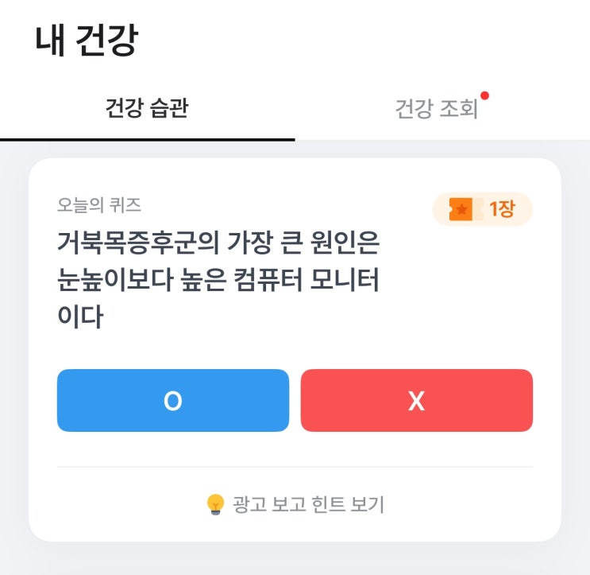Click the word 이다 ending the question

pos(80,317)
